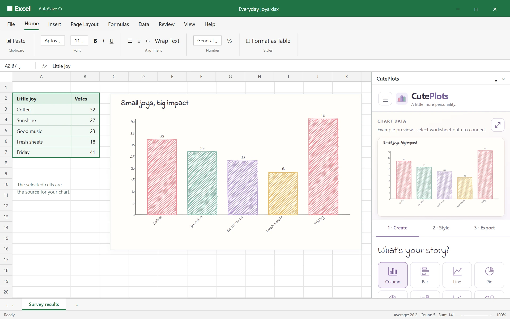Click the chart title Small joys, big impact

click(154, 103)
